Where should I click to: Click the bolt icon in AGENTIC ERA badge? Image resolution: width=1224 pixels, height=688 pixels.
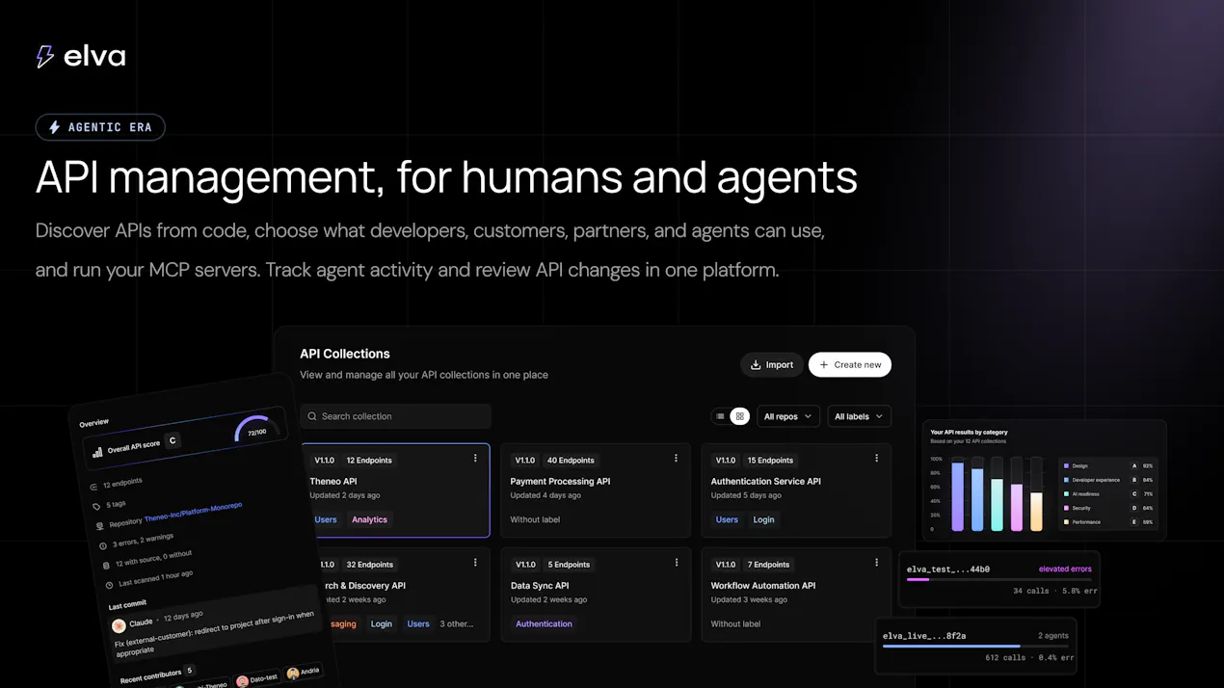[x=54, y=127]
